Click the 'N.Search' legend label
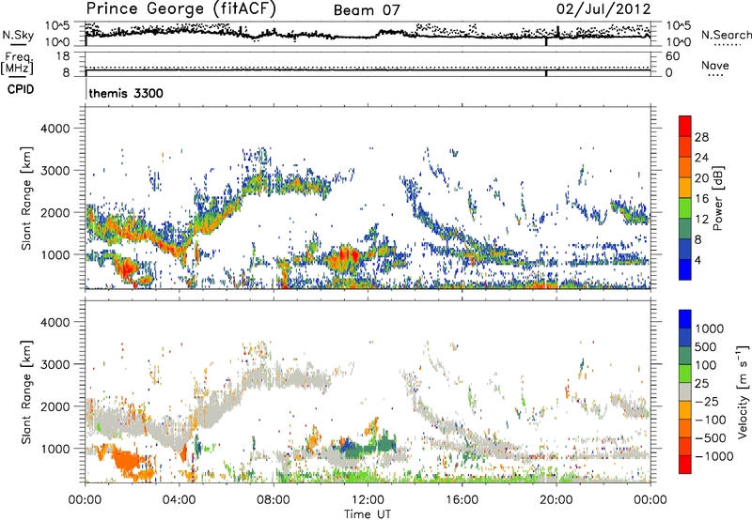This screenshot has width=752, height=520. [x=727, y=35]
